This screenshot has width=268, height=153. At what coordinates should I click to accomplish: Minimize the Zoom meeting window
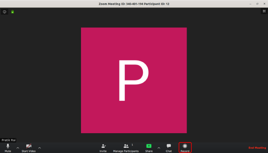(251, 4)
